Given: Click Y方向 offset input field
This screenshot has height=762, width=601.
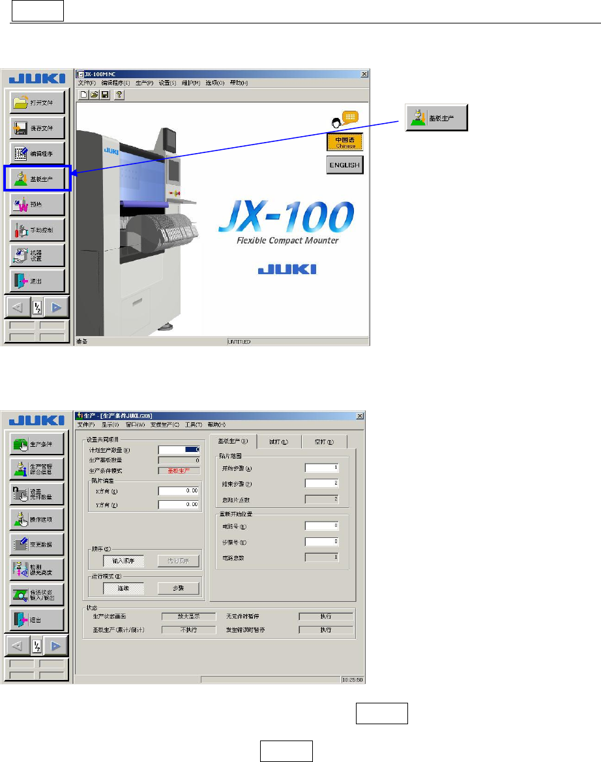Looking at the screenshot, I should pyautogui.click(x=179, y=505).
